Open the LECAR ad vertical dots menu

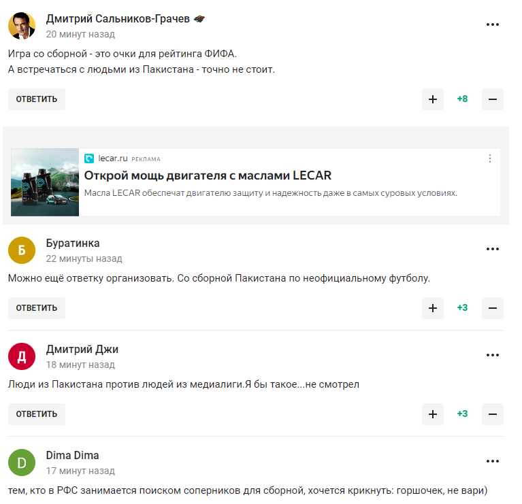(x=490, y=158)
